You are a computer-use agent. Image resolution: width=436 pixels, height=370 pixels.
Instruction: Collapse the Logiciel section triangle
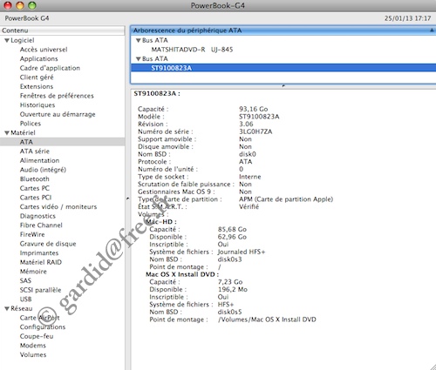tap(7, 41)
